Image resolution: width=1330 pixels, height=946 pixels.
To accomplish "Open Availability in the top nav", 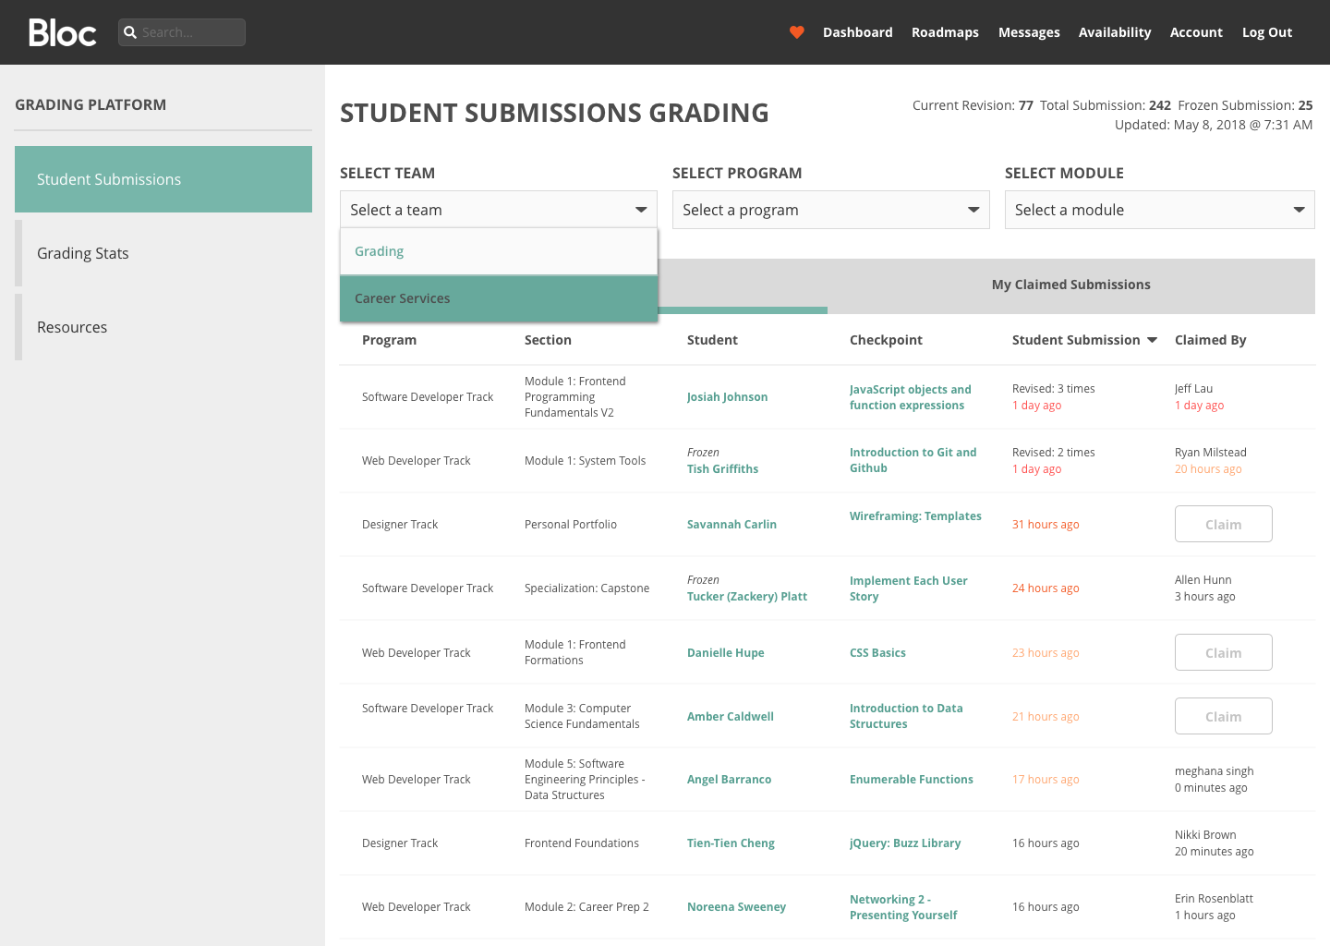I will tap(1115, 32).
